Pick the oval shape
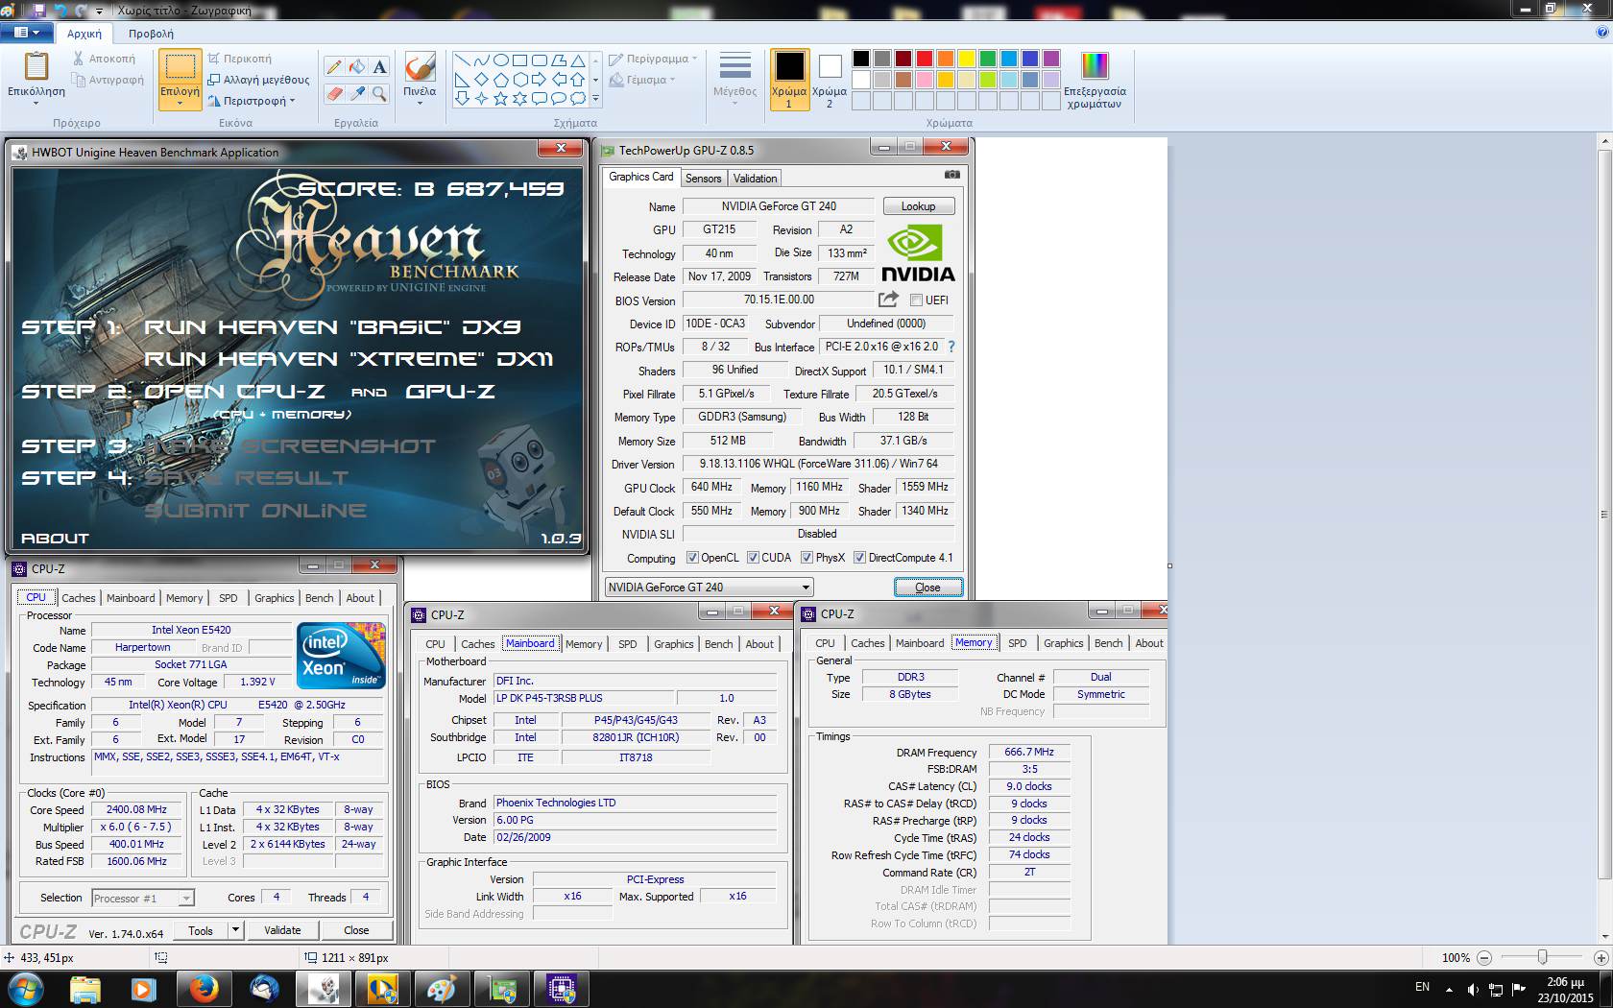 500,60
